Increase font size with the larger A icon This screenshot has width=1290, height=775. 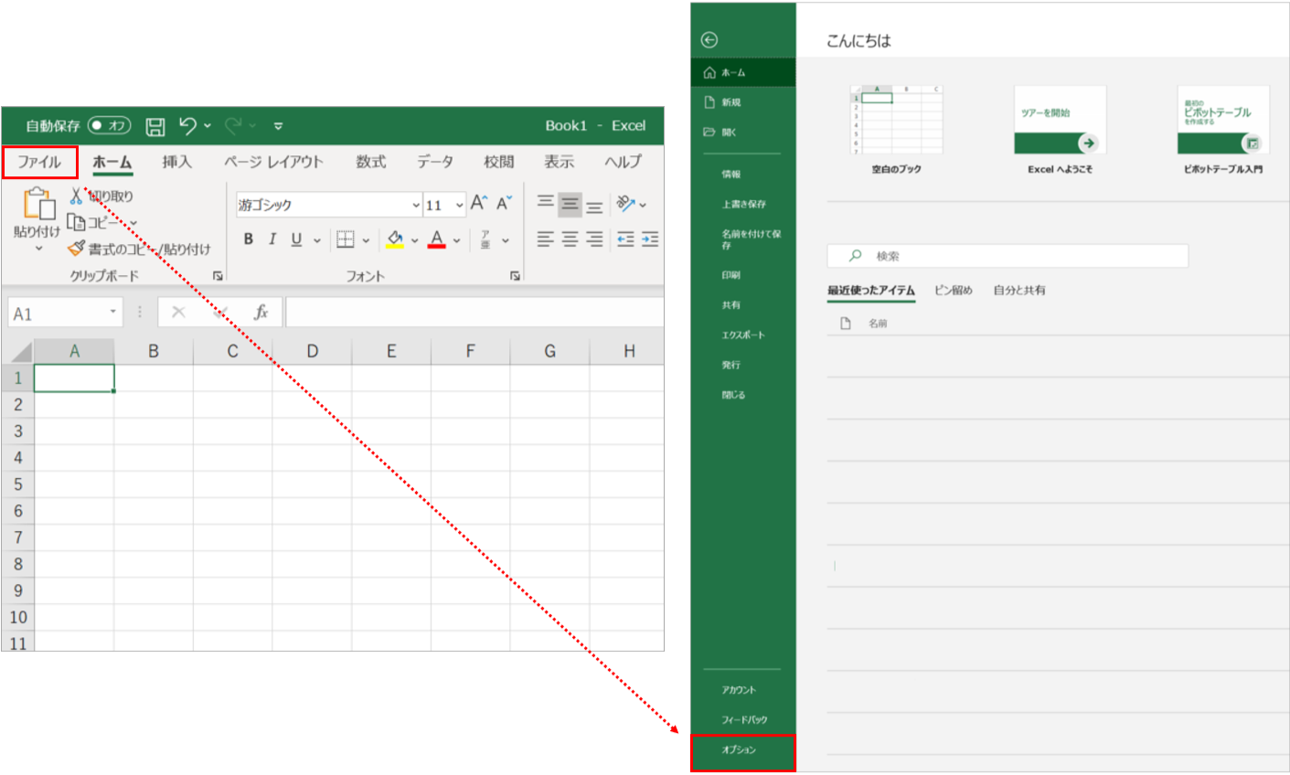click(x=478, y=204)
